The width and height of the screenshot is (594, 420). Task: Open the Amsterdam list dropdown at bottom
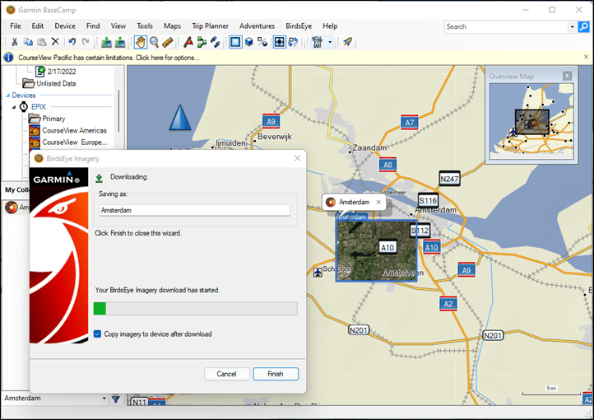point(104,399)
